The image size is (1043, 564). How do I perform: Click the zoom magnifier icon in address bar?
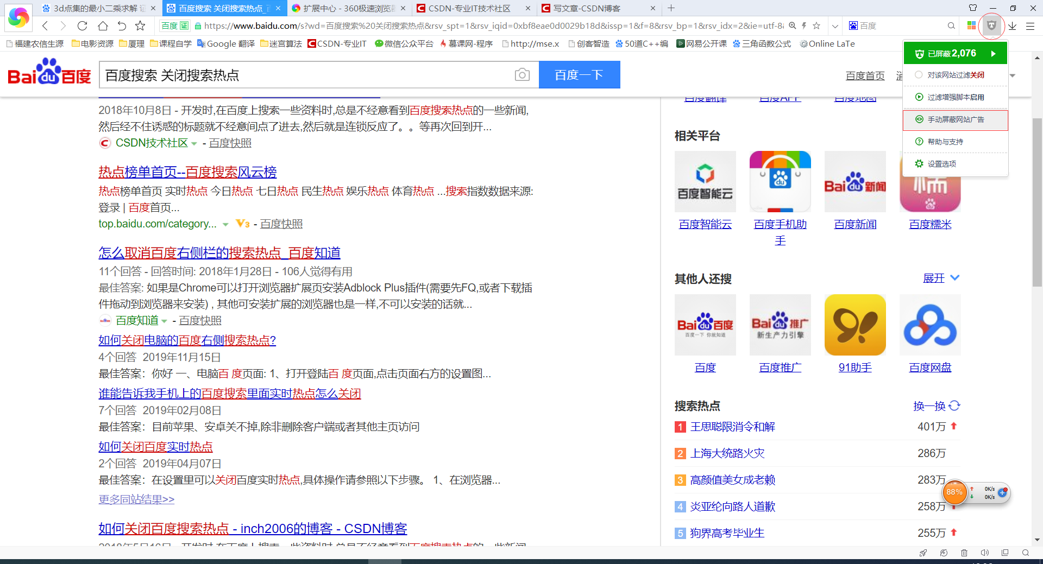tap(793, 26)
